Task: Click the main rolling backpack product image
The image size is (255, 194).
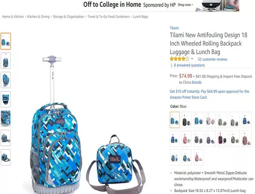Action: point(56,124)
